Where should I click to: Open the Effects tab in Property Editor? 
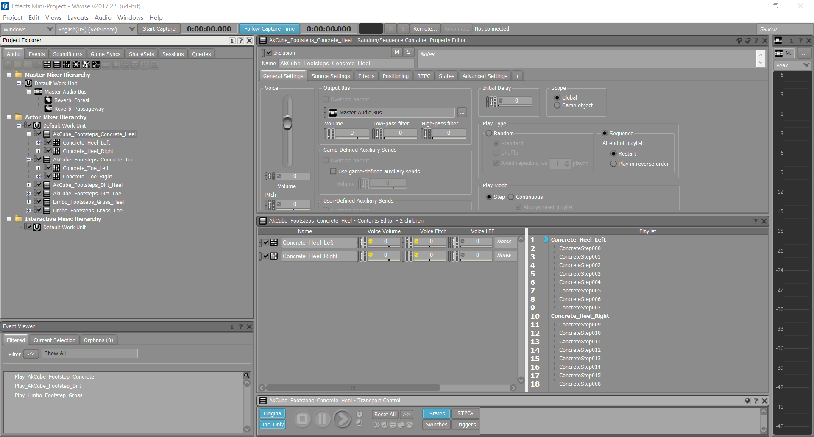[366, 76]
